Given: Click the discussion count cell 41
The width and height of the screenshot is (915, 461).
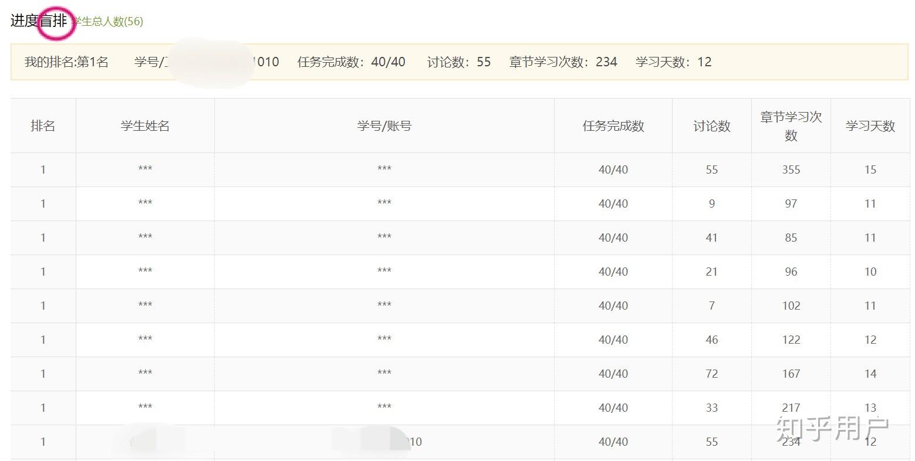Looking at the screenshot, I should tap(711, 238).
